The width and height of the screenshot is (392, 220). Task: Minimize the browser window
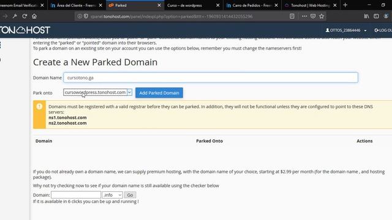click(x=369, y=5)
